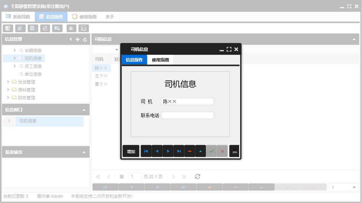The image size is (362, 203).
Task: Click the plus icon in the 信息管理 panel header
Action: click(77, 39)
